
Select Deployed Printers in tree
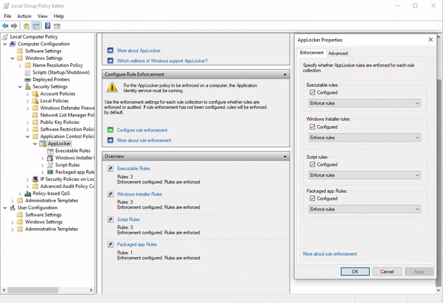[x=51, y=79]
